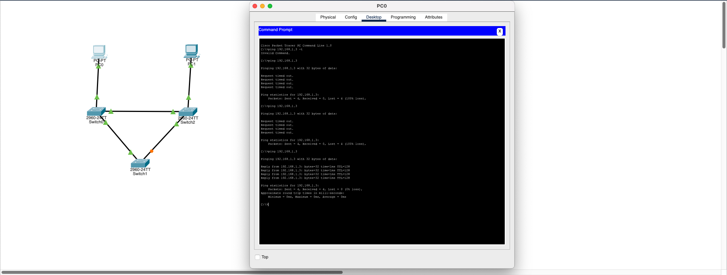Click the '0% loss' statistics line
Image resolution: width=727 pixels, height=275 pixels.
pos(315,190)
